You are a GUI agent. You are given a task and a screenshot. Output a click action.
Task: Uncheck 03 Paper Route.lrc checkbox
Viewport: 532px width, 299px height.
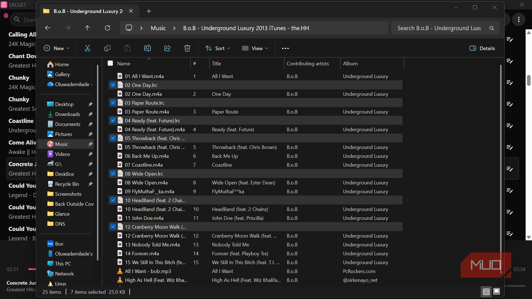113,103
